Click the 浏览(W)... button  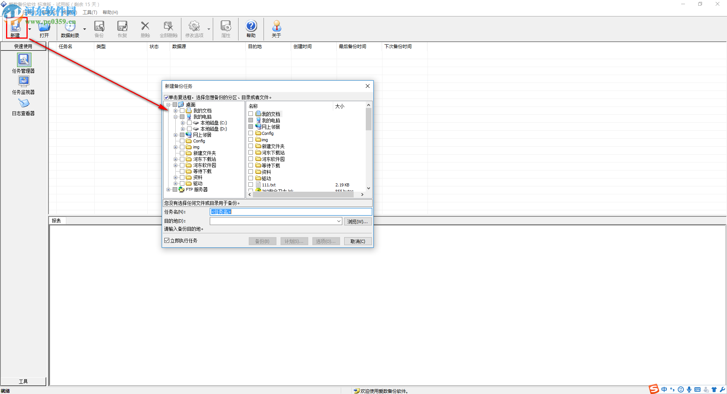tap(357, 222)
